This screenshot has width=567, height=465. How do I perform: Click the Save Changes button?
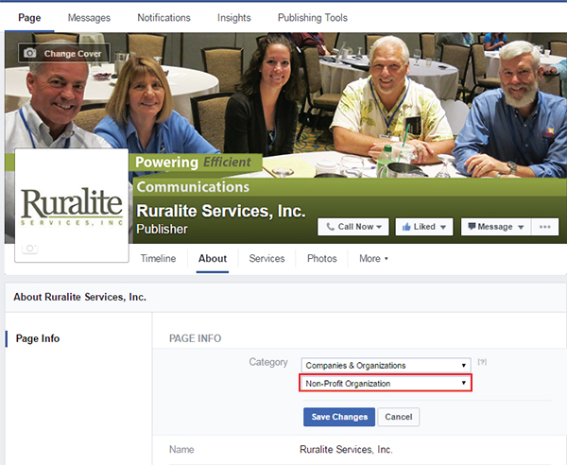[337, 417]
